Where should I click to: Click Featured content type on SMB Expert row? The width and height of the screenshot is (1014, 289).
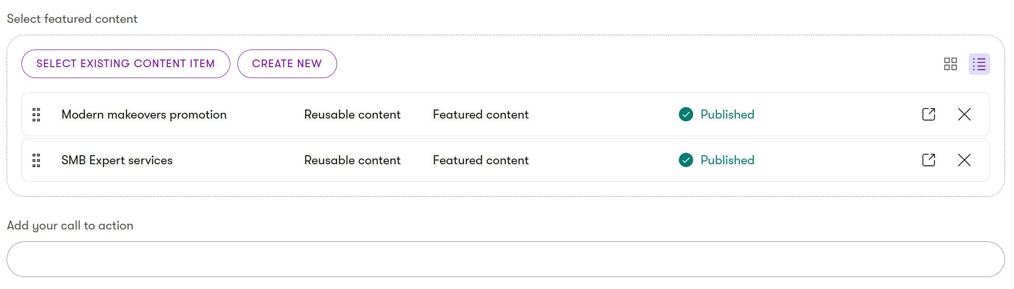coord(481,160)
